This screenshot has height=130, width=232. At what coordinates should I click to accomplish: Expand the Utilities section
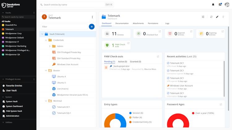tap(3, 122)
